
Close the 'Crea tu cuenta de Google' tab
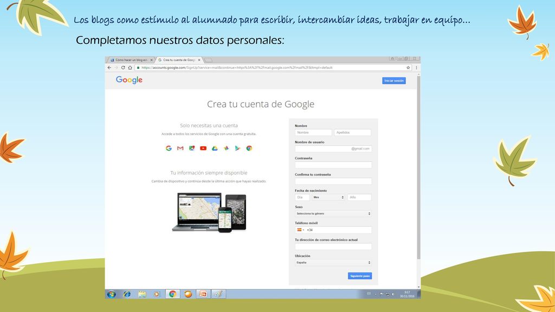pos(199,60)
